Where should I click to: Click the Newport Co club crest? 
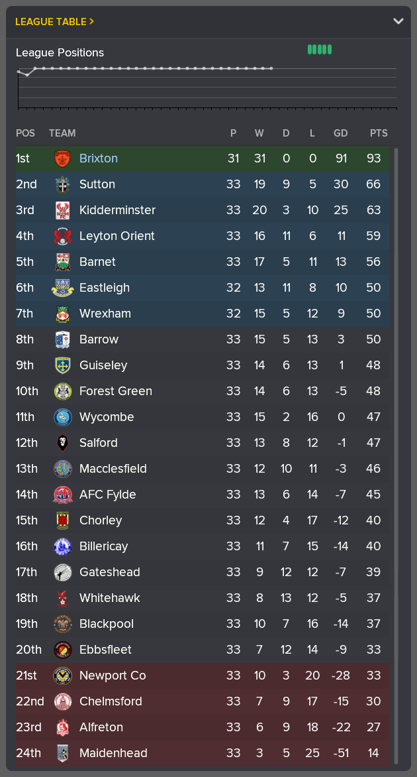coord(62,676)
